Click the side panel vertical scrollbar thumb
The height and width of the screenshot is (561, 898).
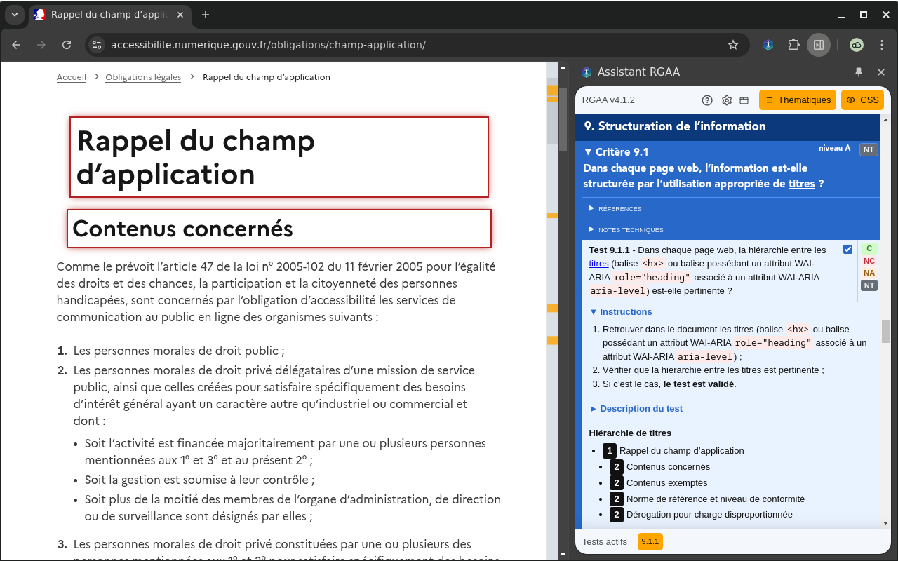point(885,330)
